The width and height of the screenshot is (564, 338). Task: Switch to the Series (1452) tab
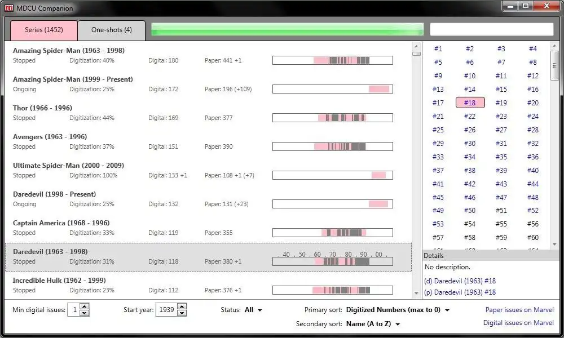click(44, 30)
